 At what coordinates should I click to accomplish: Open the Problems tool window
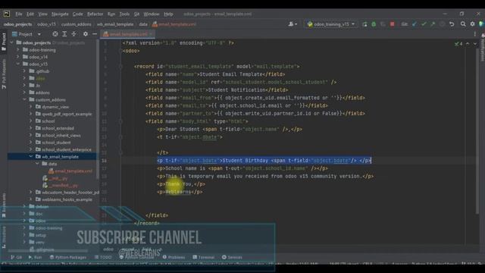[174, 257]
